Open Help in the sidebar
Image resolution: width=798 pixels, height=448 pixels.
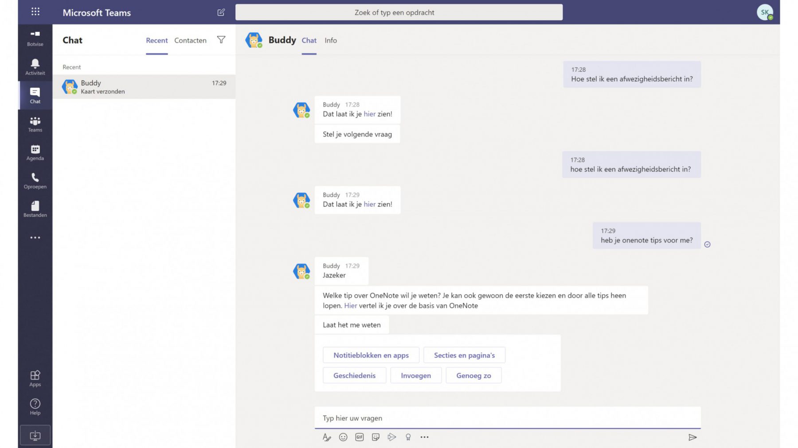pos(35,407)
